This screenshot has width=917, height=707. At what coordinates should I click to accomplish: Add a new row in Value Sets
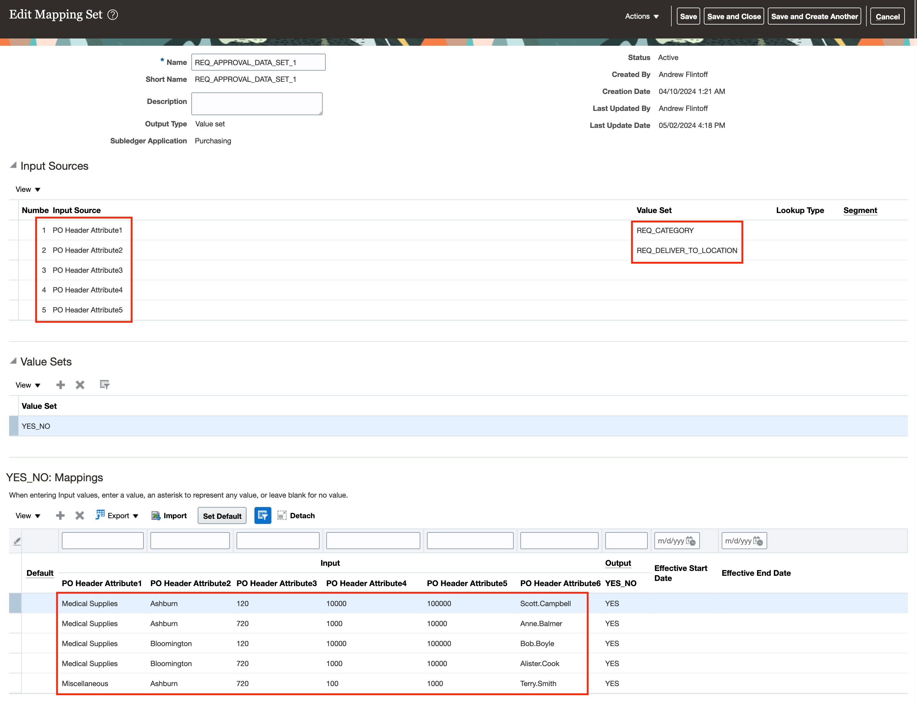pyautogui.click(x=60, y=385)
